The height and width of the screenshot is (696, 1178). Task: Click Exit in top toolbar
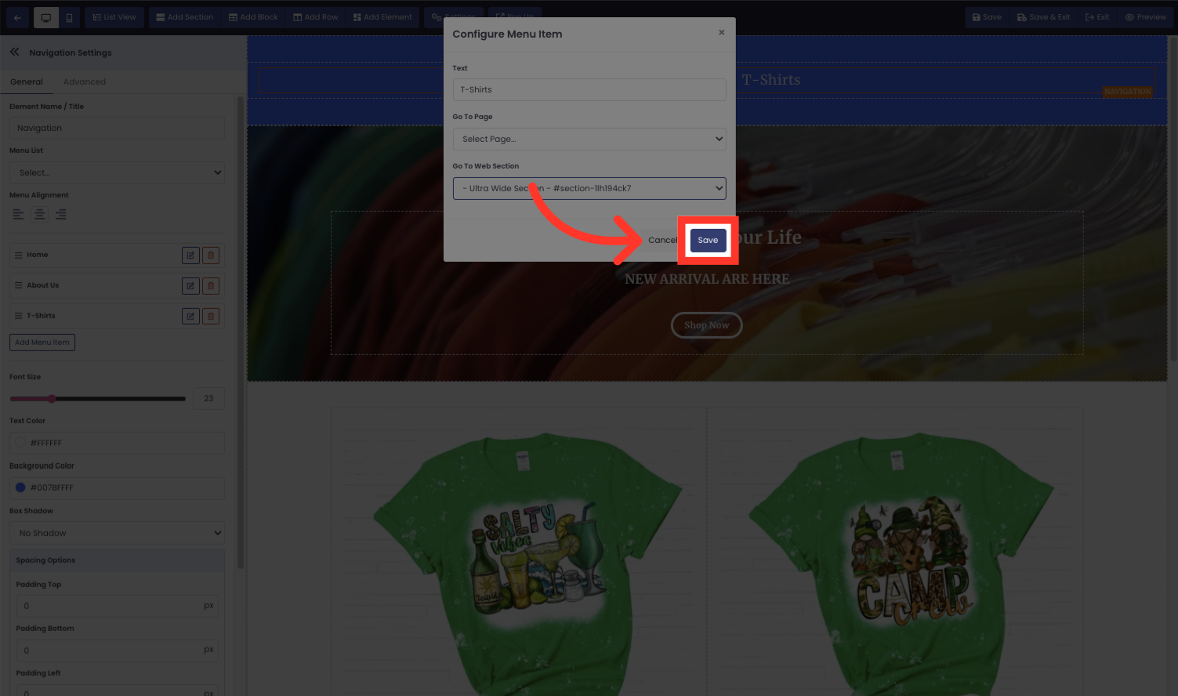[1097, 17]
